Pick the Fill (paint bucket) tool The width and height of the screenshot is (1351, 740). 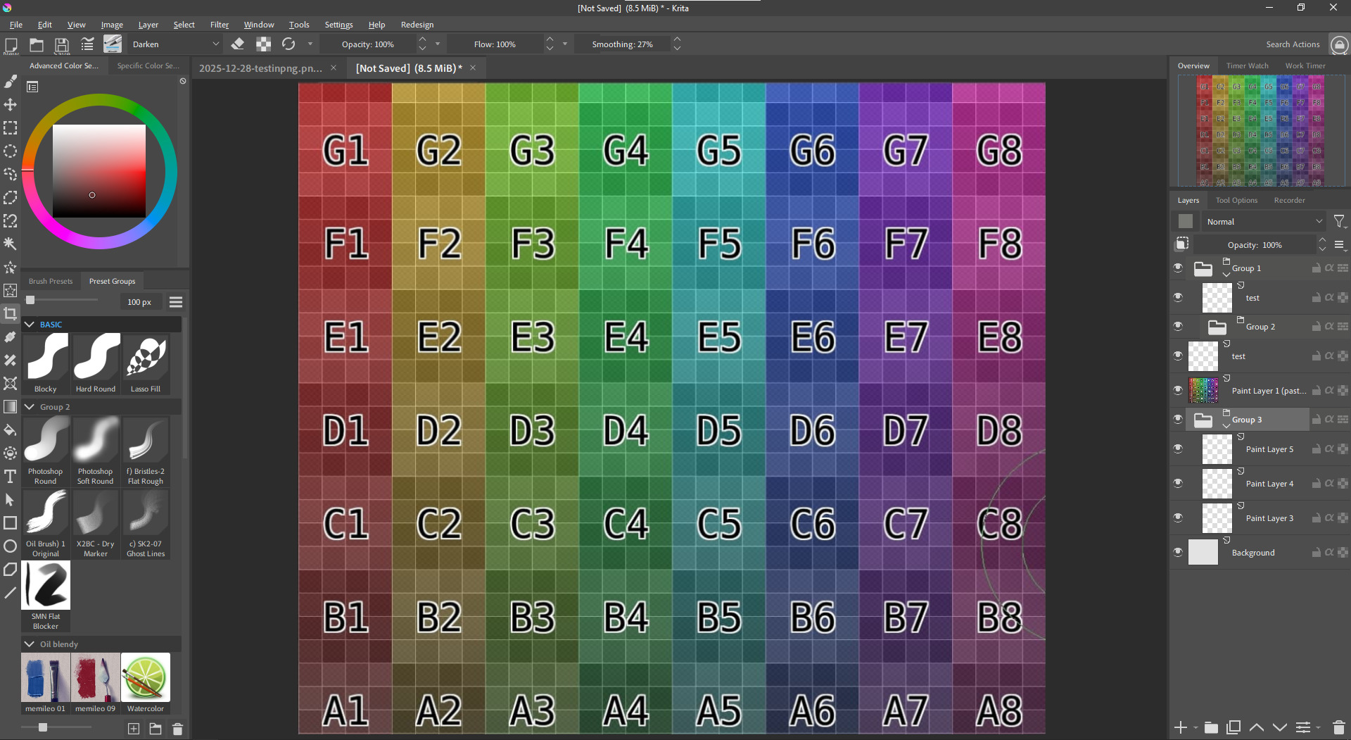10,430
